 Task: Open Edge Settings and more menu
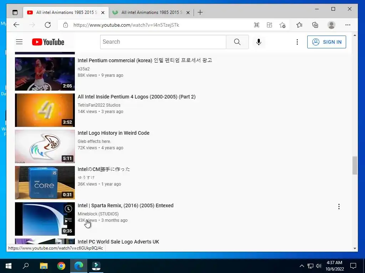[x=348, y=25]
